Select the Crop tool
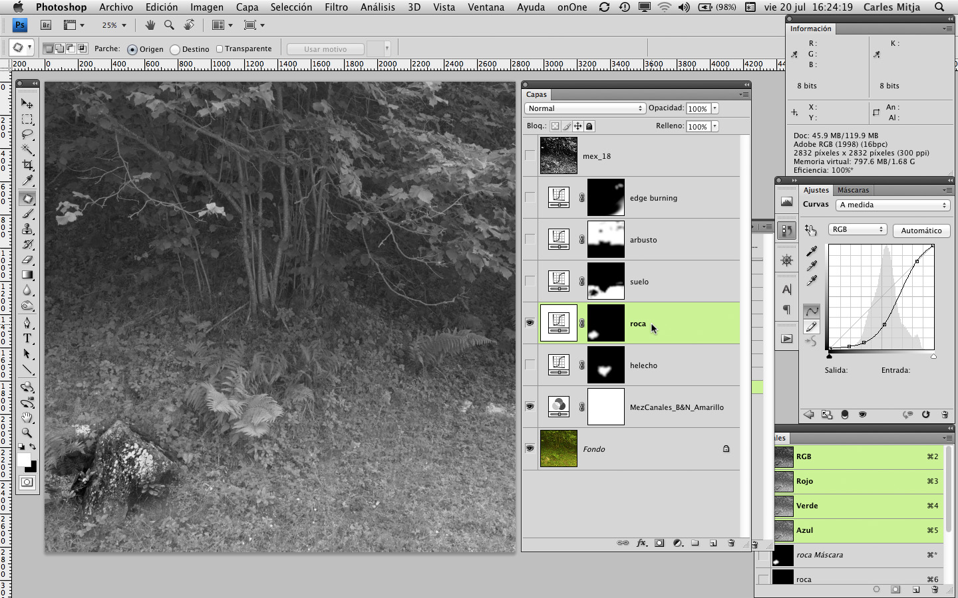 pyautogui.click(x=27, y=165)
